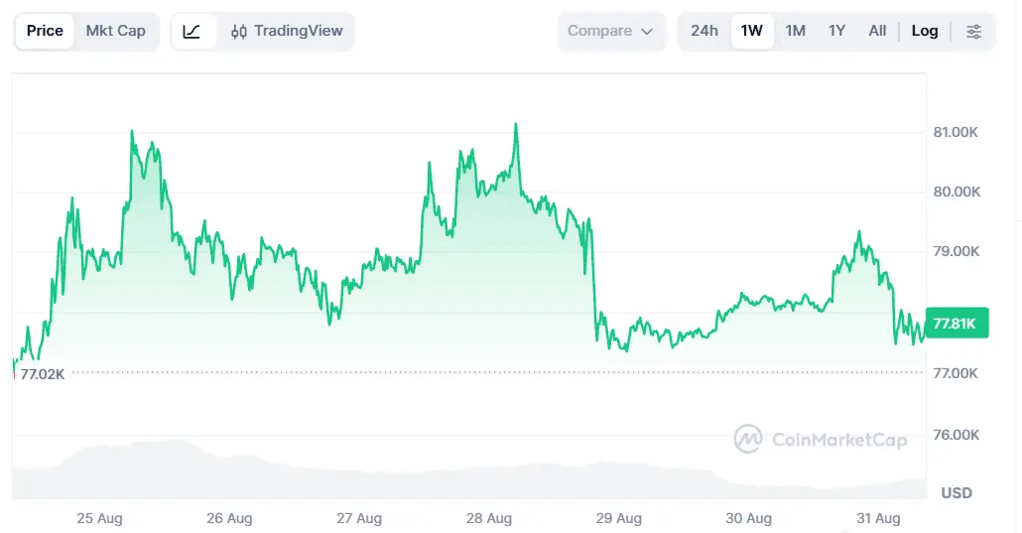Click the 77.81K current price label

pyautogui.click(x=957, y=323)
